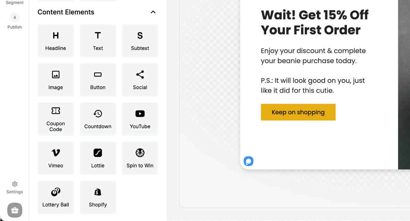Add a Lottie animation element
The height and width of the screenshot is (221, 410).
pos(98,158)
